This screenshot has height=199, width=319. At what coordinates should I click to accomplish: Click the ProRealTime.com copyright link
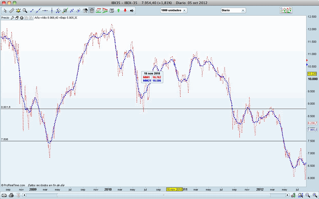click(13, 185)
